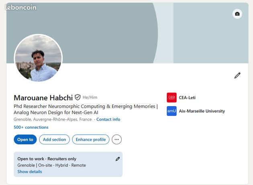This screenshot has height=185, width=253.
Task: Click the pencil icon to edit intro
Action: 237,76
